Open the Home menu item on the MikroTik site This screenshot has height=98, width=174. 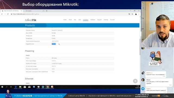coord(65,20)
